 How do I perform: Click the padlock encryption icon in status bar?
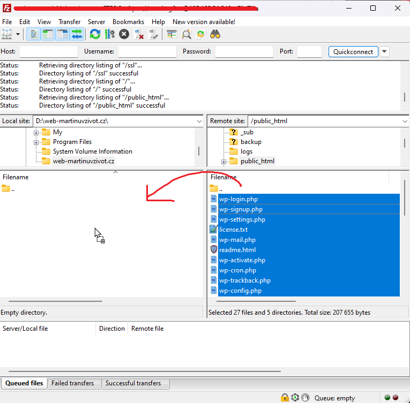(285, 398)
